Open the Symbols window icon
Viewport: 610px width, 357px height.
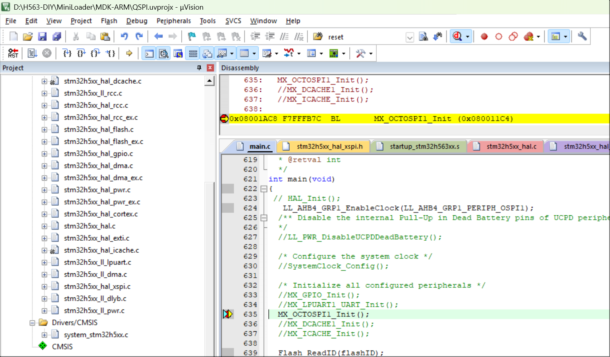(178, 53)
